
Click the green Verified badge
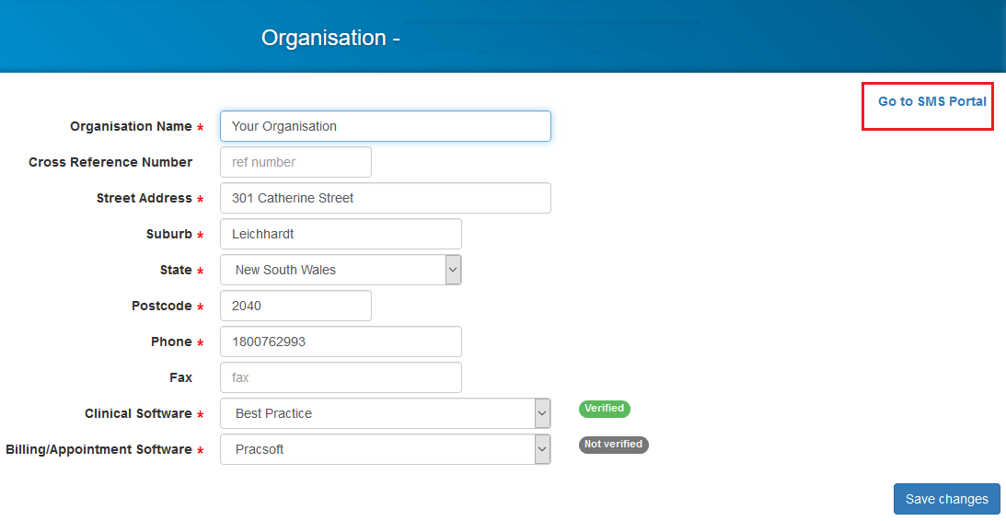pyautogui.click(x=605, y=409)
